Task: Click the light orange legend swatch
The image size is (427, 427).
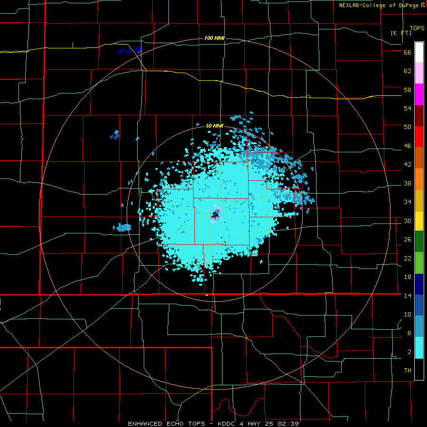Action: point(419,179)
